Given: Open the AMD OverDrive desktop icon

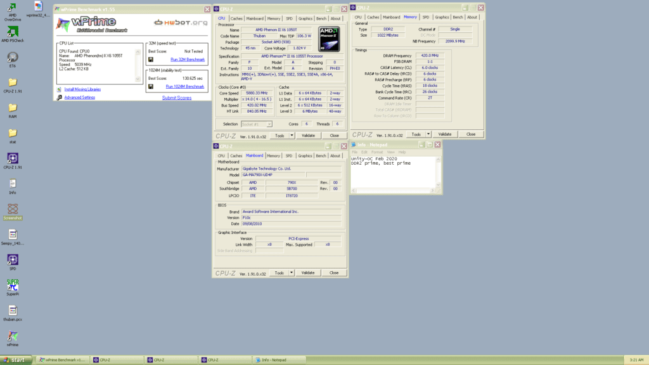Looking at the screenshot, I should click(x=13, y=12).
